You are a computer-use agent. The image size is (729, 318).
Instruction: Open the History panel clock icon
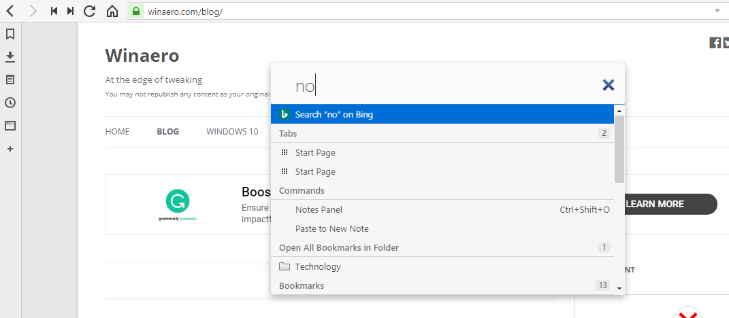coord(10,103)
